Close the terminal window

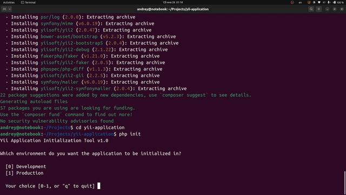342,9
